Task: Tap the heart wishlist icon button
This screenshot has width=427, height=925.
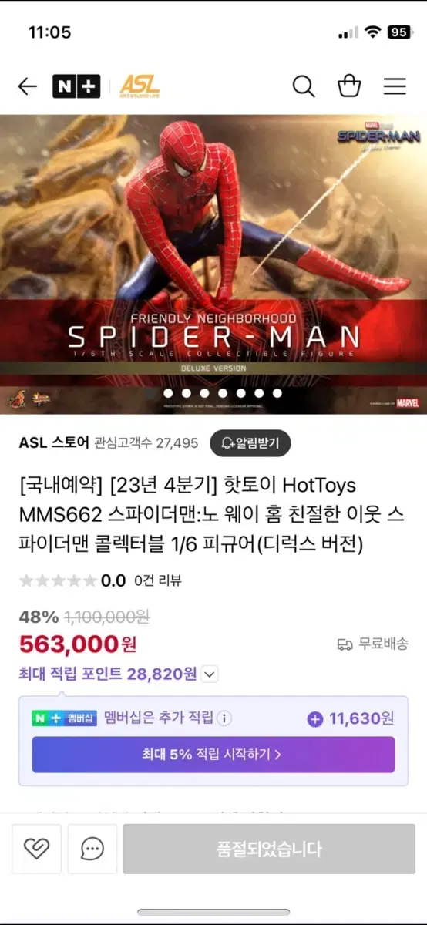Action: tap(36, 849)
